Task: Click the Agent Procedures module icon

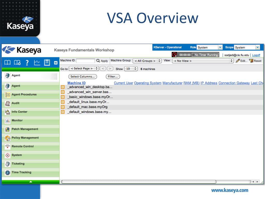Action: [x=8, y=95]
